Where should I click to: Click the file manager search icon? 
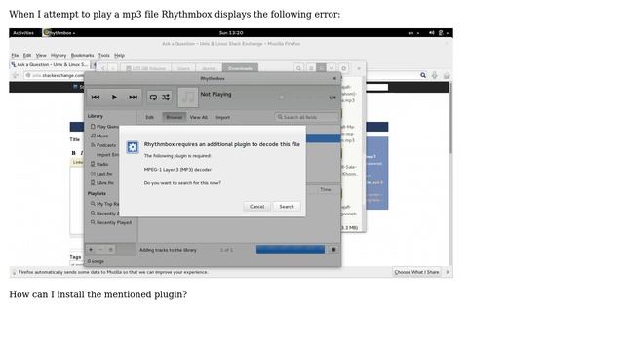[299, 68]
